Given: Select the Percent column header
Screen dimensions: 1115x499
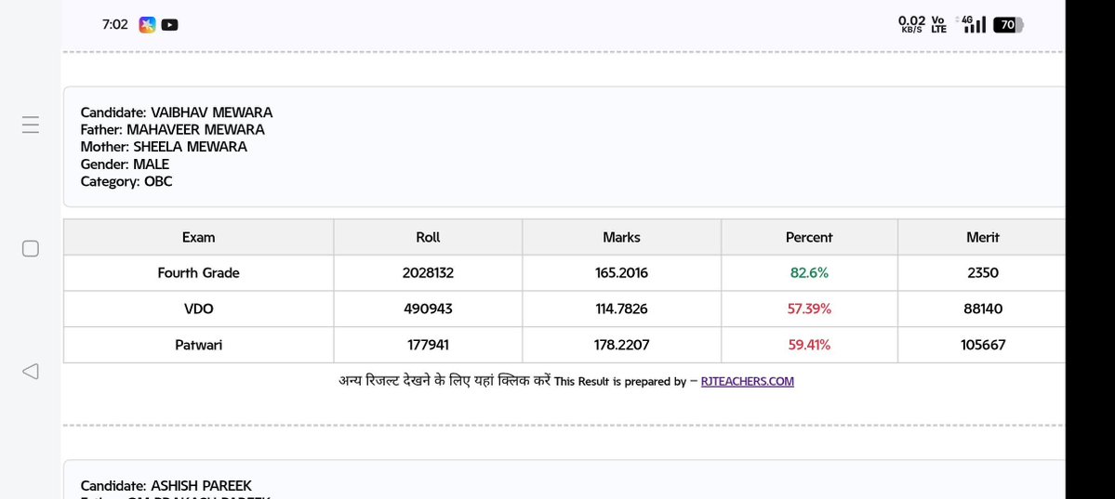Looking at the screenshot, I should coord(809,237).
